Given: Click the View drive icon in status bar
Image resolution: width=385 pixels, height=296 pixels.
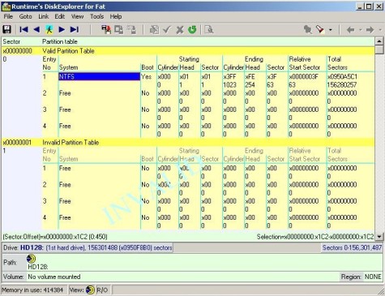Looking at the screenshot, I should pos(90,290).
